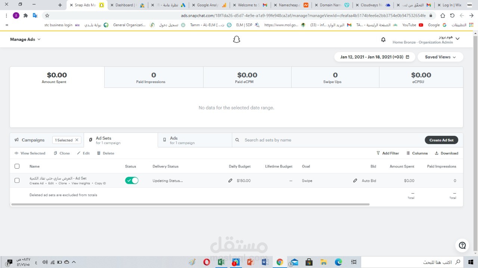Screen dimensions: 478x268
Task: Download the ad sets report
Action: [x=446, y=153]
